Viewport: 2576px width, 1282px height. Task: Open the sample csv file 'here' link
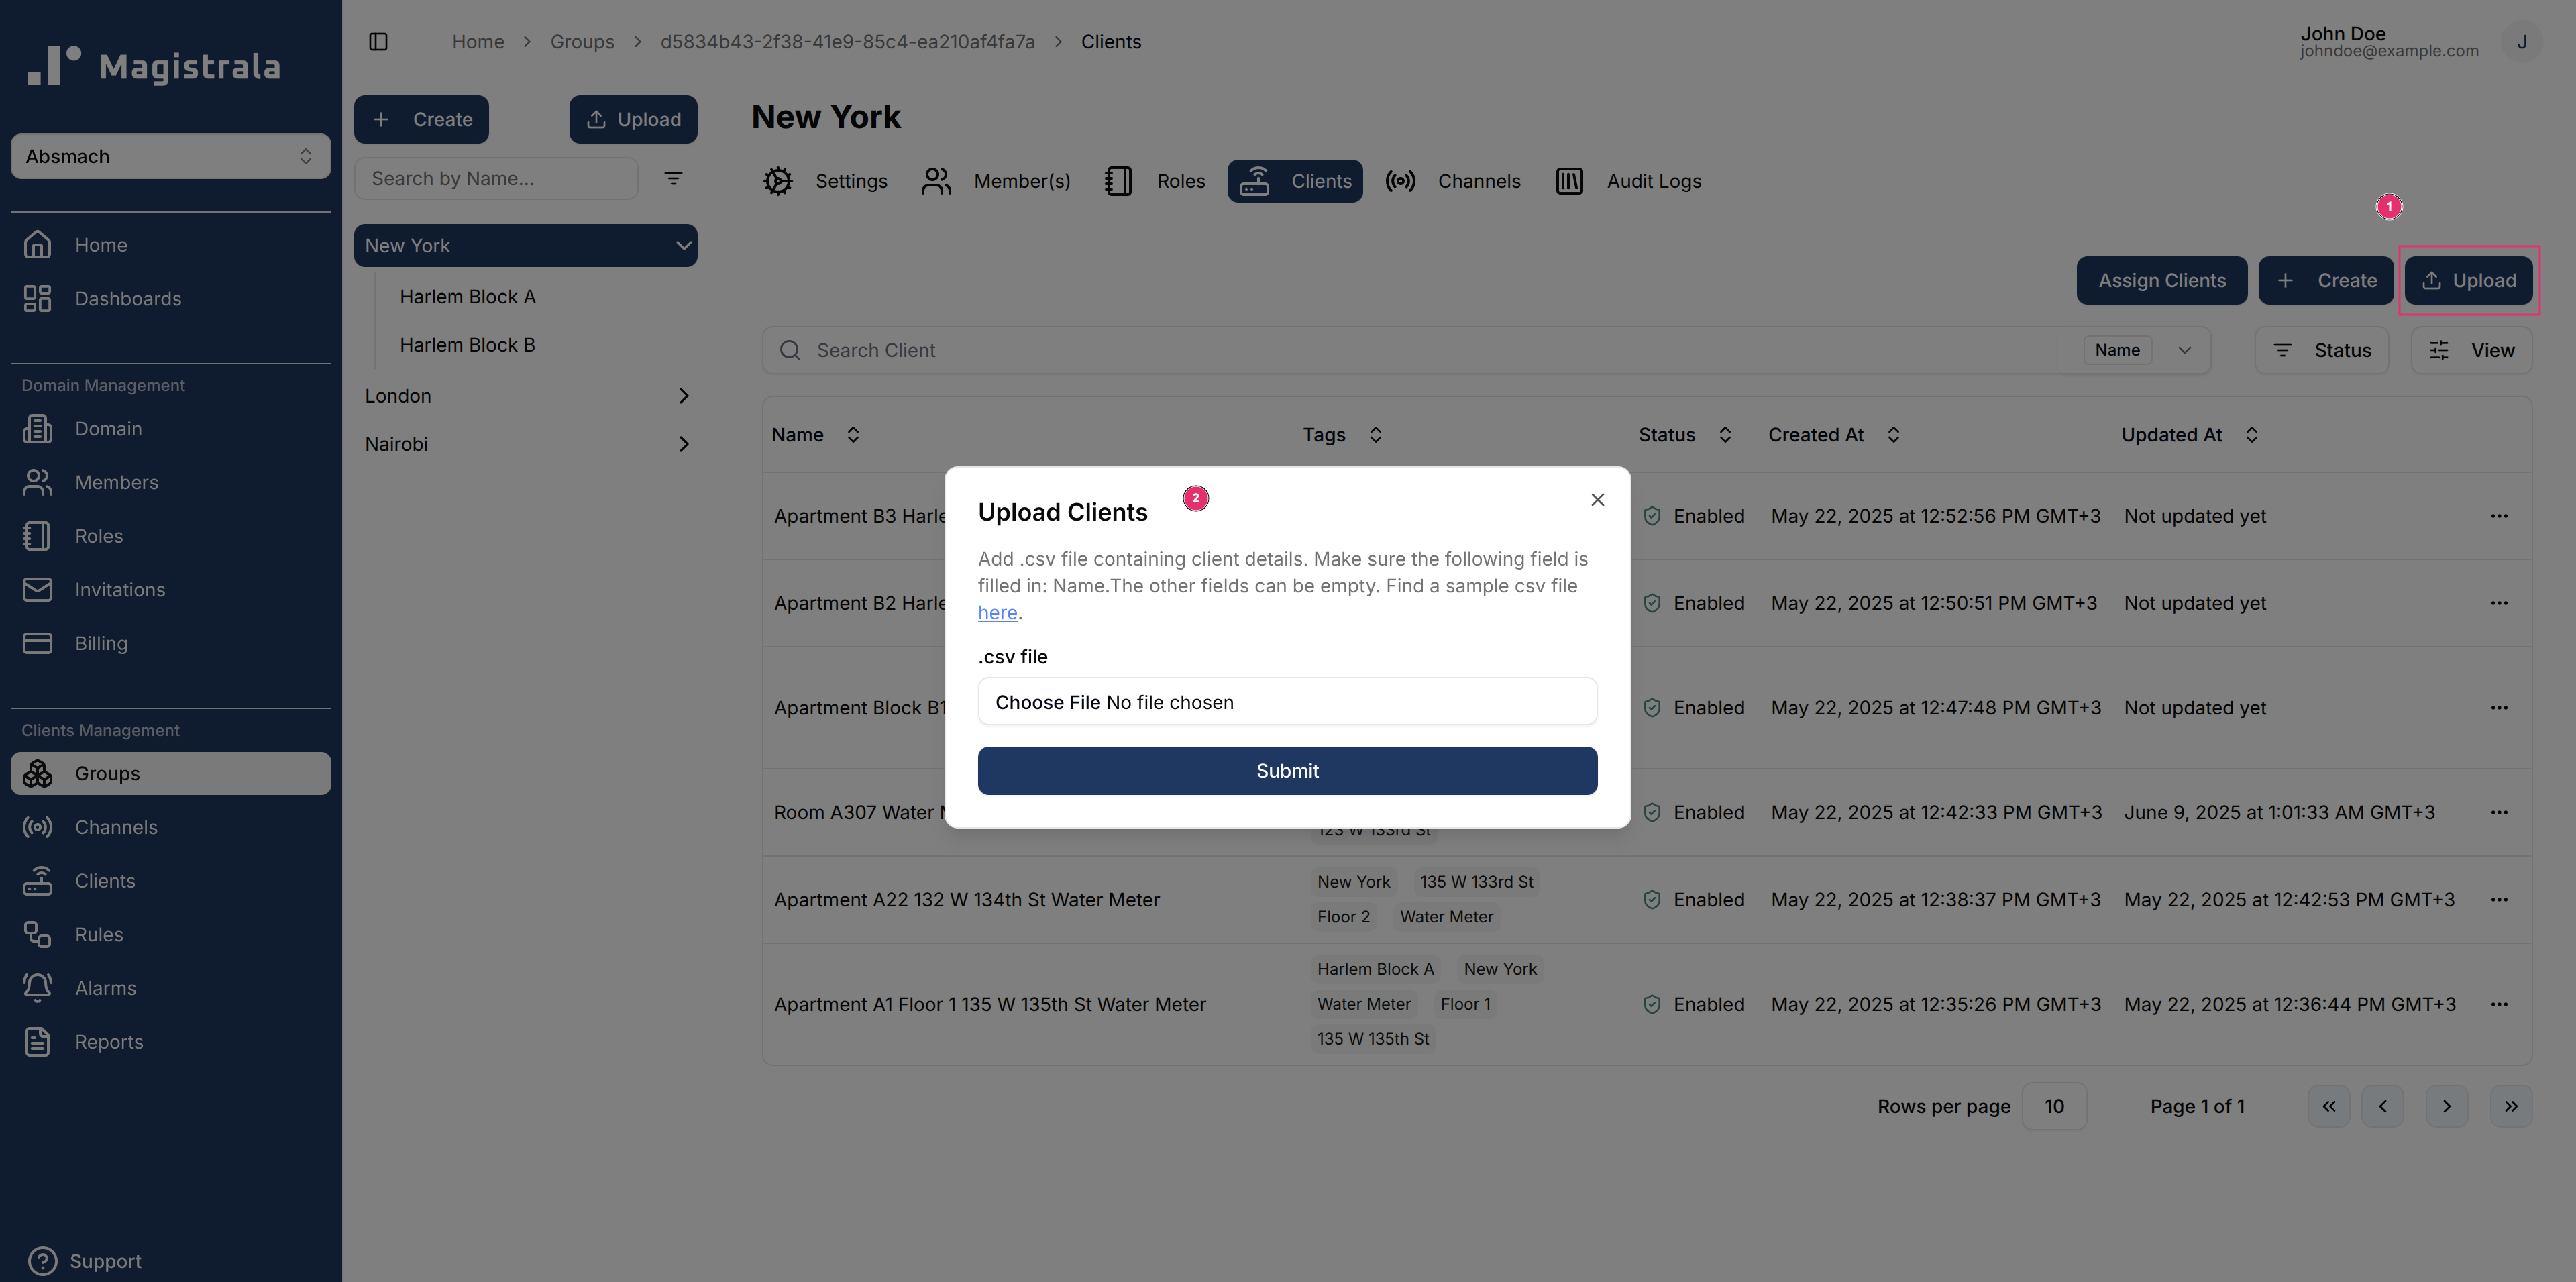[x=996, y=612]
